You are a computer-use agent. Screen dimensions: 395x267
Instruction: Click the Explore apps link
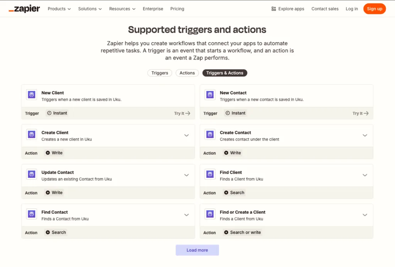(288, 9)
